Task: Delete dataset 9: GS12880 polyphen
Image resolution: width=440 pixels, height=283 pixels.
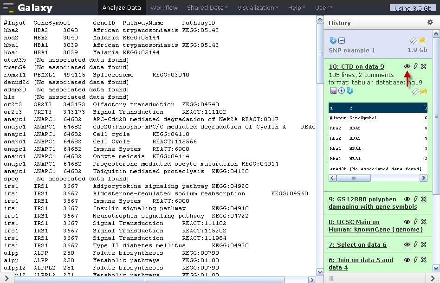Action: point(424,199)
